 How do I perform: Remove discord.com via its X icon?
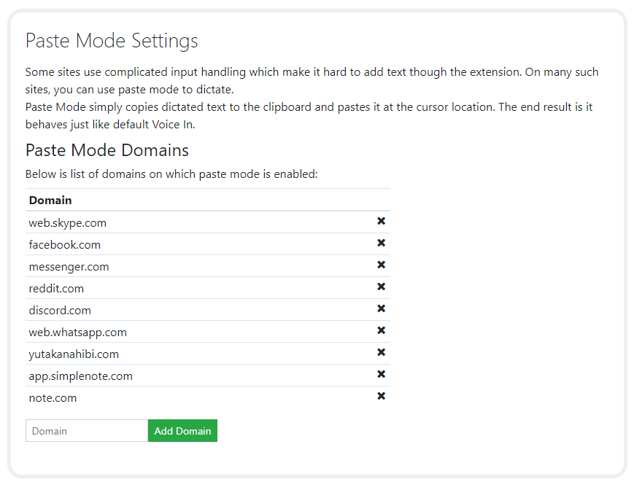tap(381, 308)
